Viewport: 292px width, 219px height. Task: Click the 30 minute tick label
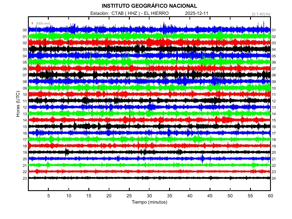(x=149, y=196)
